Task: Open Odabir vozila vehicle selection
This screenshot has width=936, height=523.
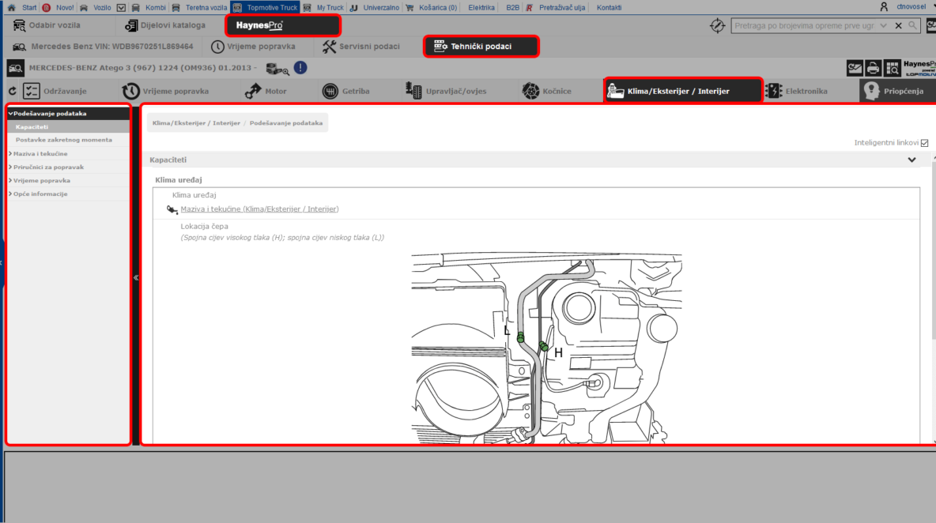Action: pos(47,25)
